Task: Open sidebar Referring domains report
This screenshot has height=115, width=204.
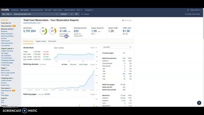Action: pos(7,36)
